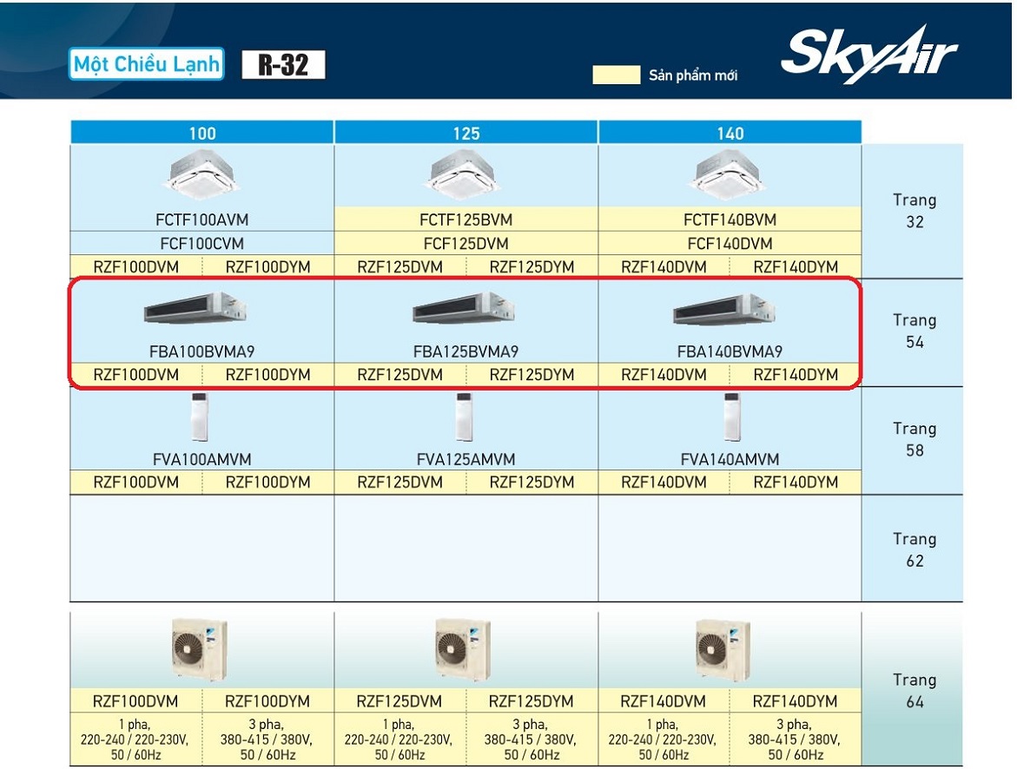
Task: Open the 'Trang 54' page reference
Action: [915, 331]
